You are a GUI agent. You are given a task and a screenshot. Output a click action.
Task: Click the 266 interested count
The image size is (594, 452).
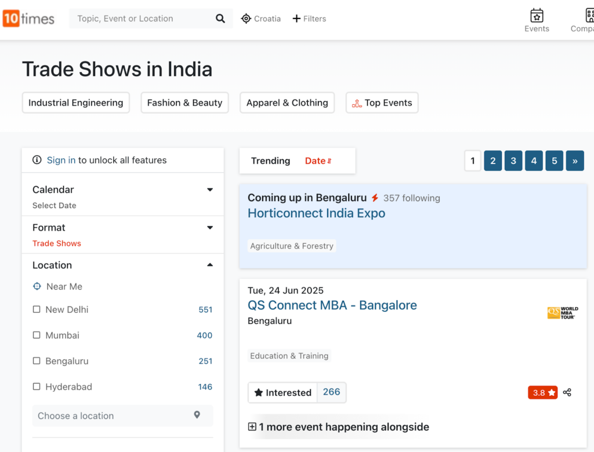coord(331,392)
